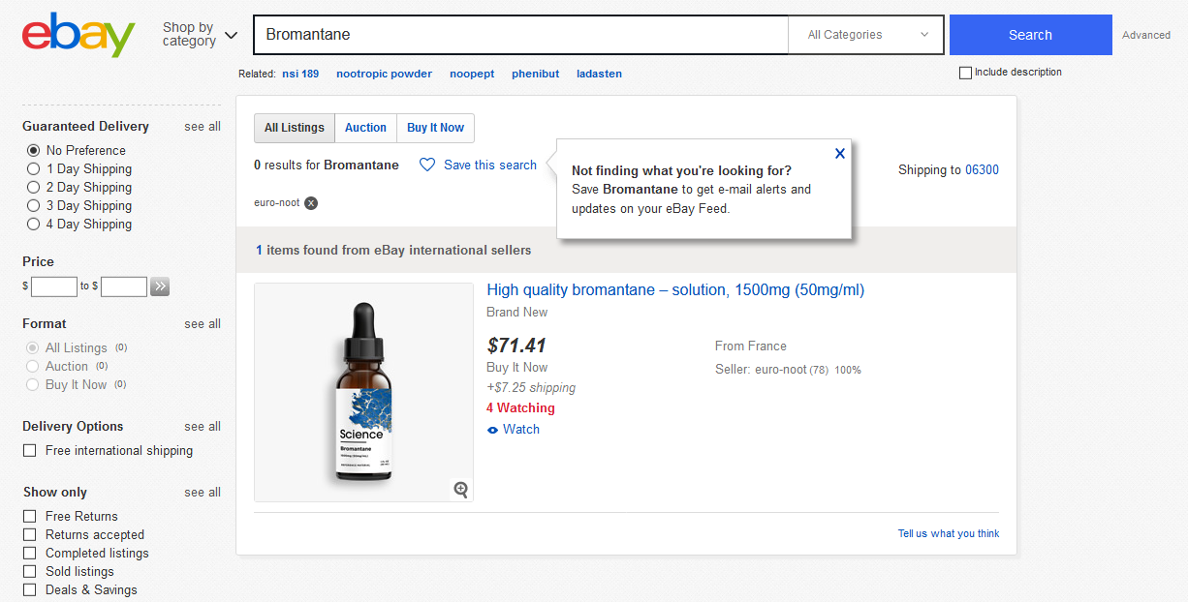Open see all for Guaranteed Delivery
Image resolution: width=1188 pixels, height=602 pixels.
pos(203,127)
